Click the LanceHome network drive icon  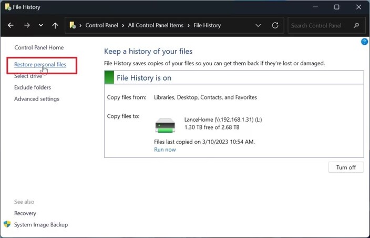(165, 125)
